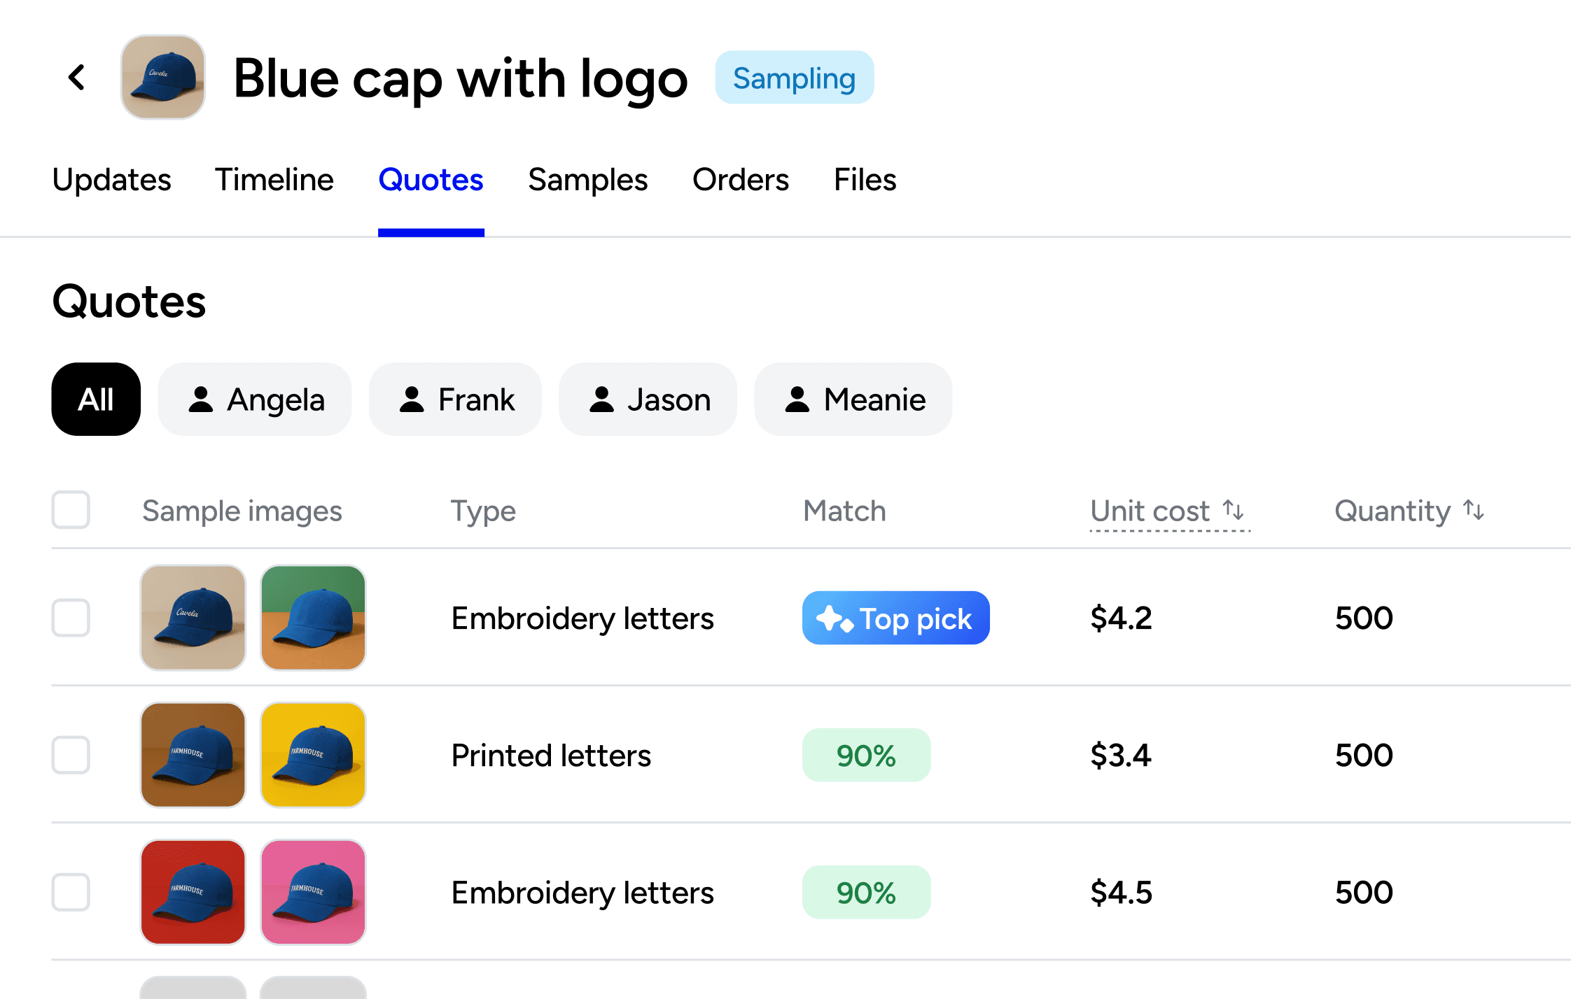Sort by Quantity arrows icon
Screen dimensions: 1571x999
tap(1474, 510)
